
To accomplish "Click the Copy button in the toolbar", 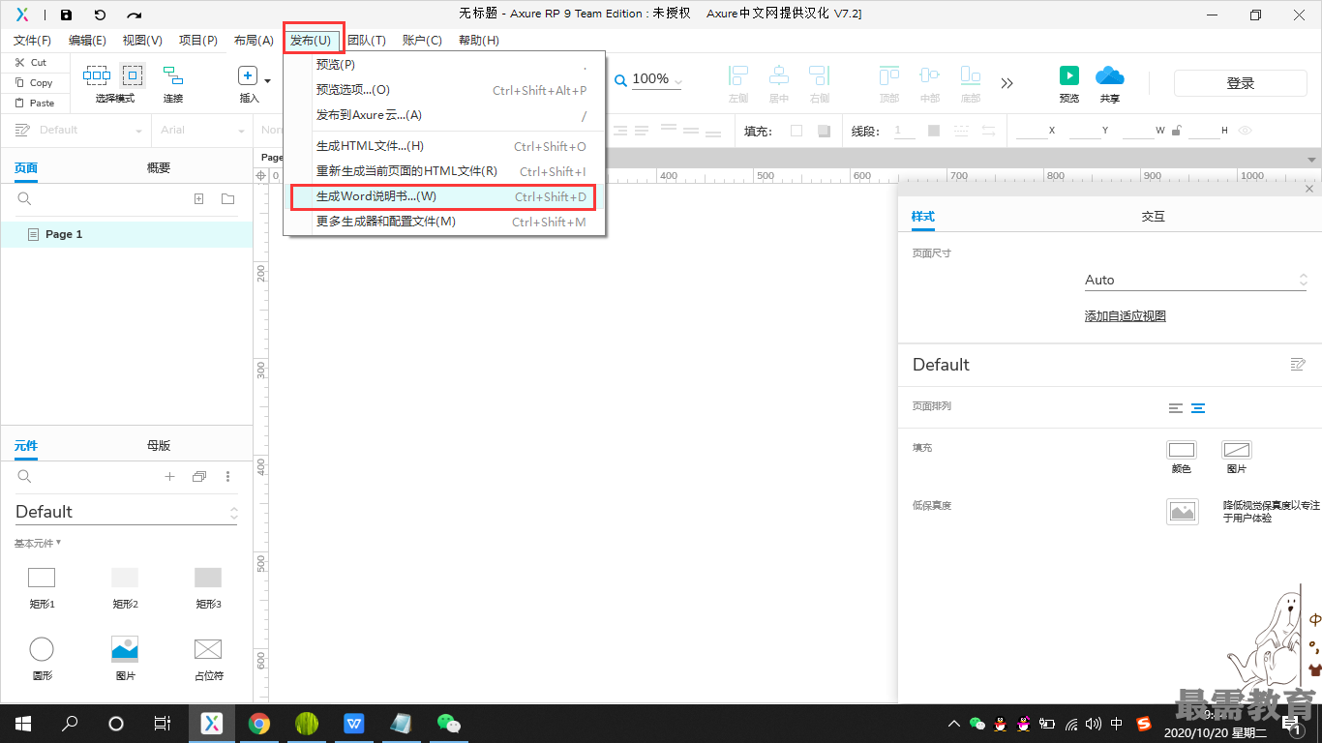I will tap(34, 83).
